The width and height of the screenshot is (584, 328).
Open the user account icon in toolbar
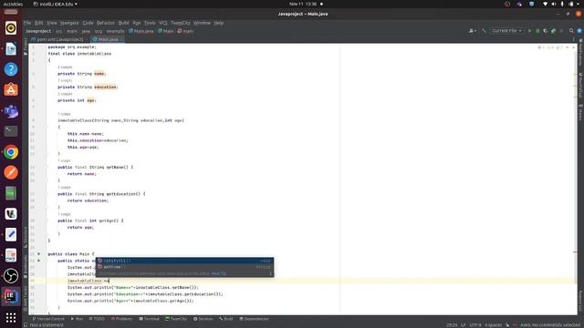click(473, 31)
